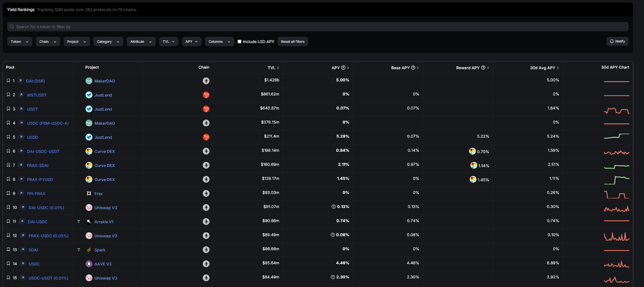The height and width of the screenshot is (287, 644).
Task: Toggle bookmark for DAI-USDC-USDT pool
Action: pyautogui.click(x=8, y=151)
